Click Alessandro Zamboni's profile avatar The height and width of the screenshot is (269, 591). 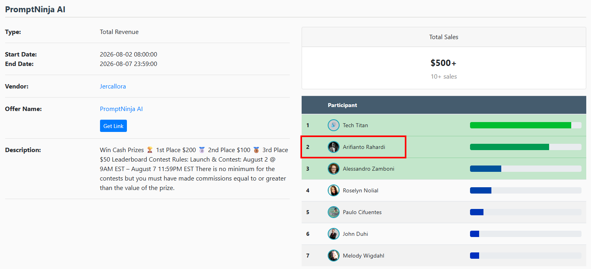(334, 169)
